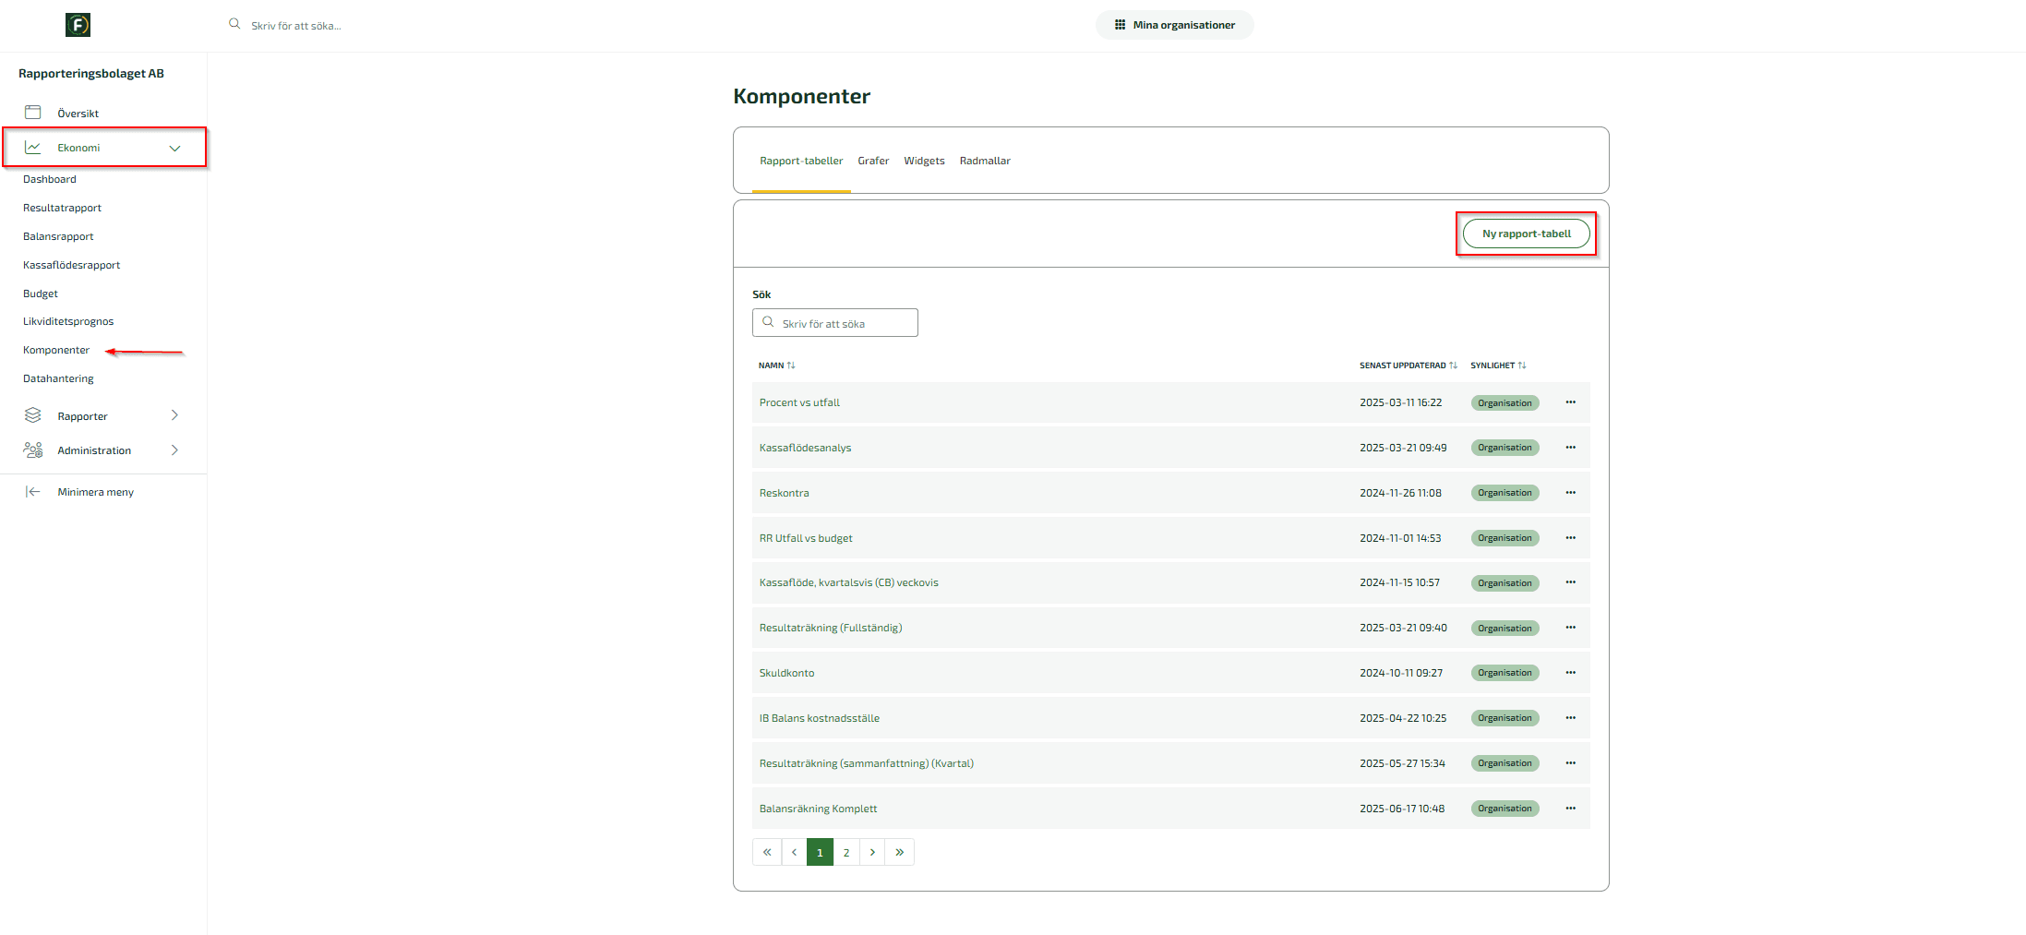Go to the next page of results
This screenshot has width=2026, height=935.
click(872, 852)
